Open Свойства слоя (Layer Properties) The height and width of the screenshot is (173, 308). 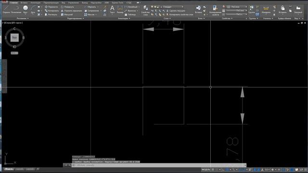(x=145, y=10)
